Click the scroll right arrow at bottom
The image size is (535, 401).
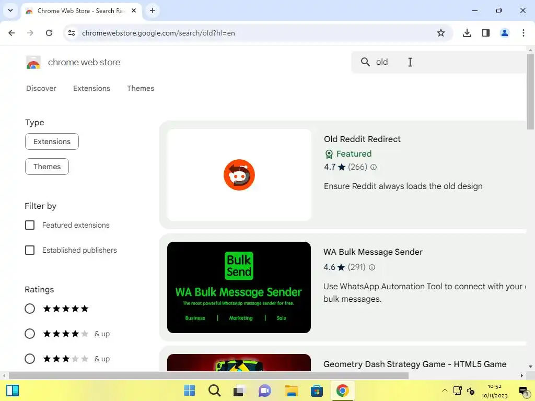pos(522,376)
